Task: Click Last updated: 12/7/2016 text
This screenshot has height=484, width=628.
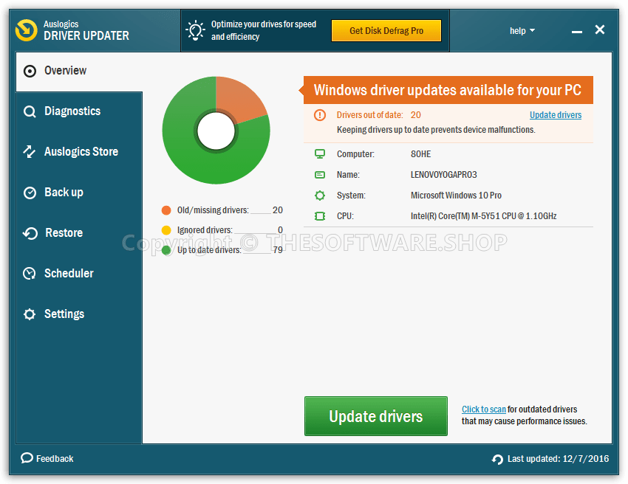Action: [x=558, y=459]
